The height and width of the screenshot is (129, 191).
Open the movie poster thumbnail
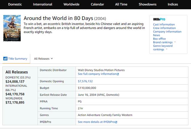pos(12,28)
